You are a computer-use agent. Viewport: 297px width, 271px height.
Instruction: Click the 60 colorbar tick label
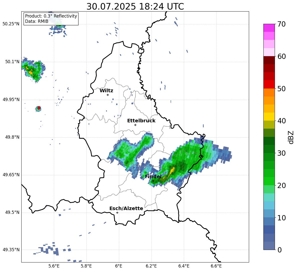coord(281,56)
